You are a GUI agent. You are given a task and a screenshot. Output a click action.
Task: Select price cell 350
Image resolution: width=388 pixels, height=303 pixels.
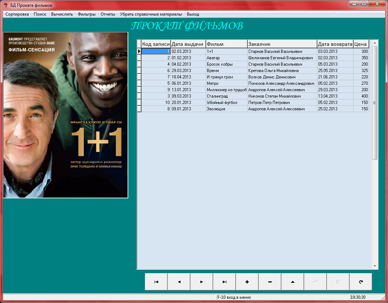361,57
